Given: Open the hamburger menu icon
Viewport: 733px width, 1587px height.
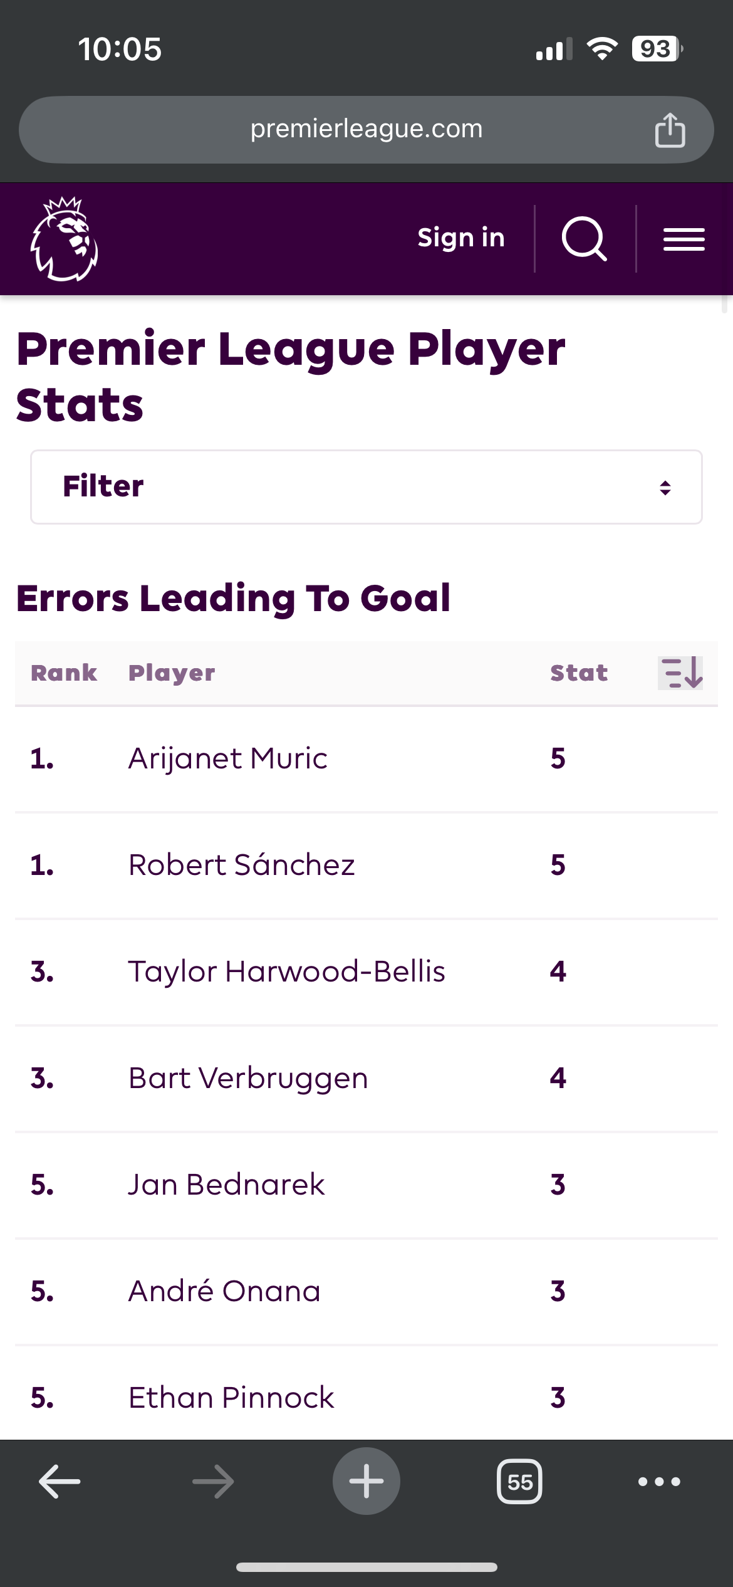Looking at the screenshot, I should 684,239.
